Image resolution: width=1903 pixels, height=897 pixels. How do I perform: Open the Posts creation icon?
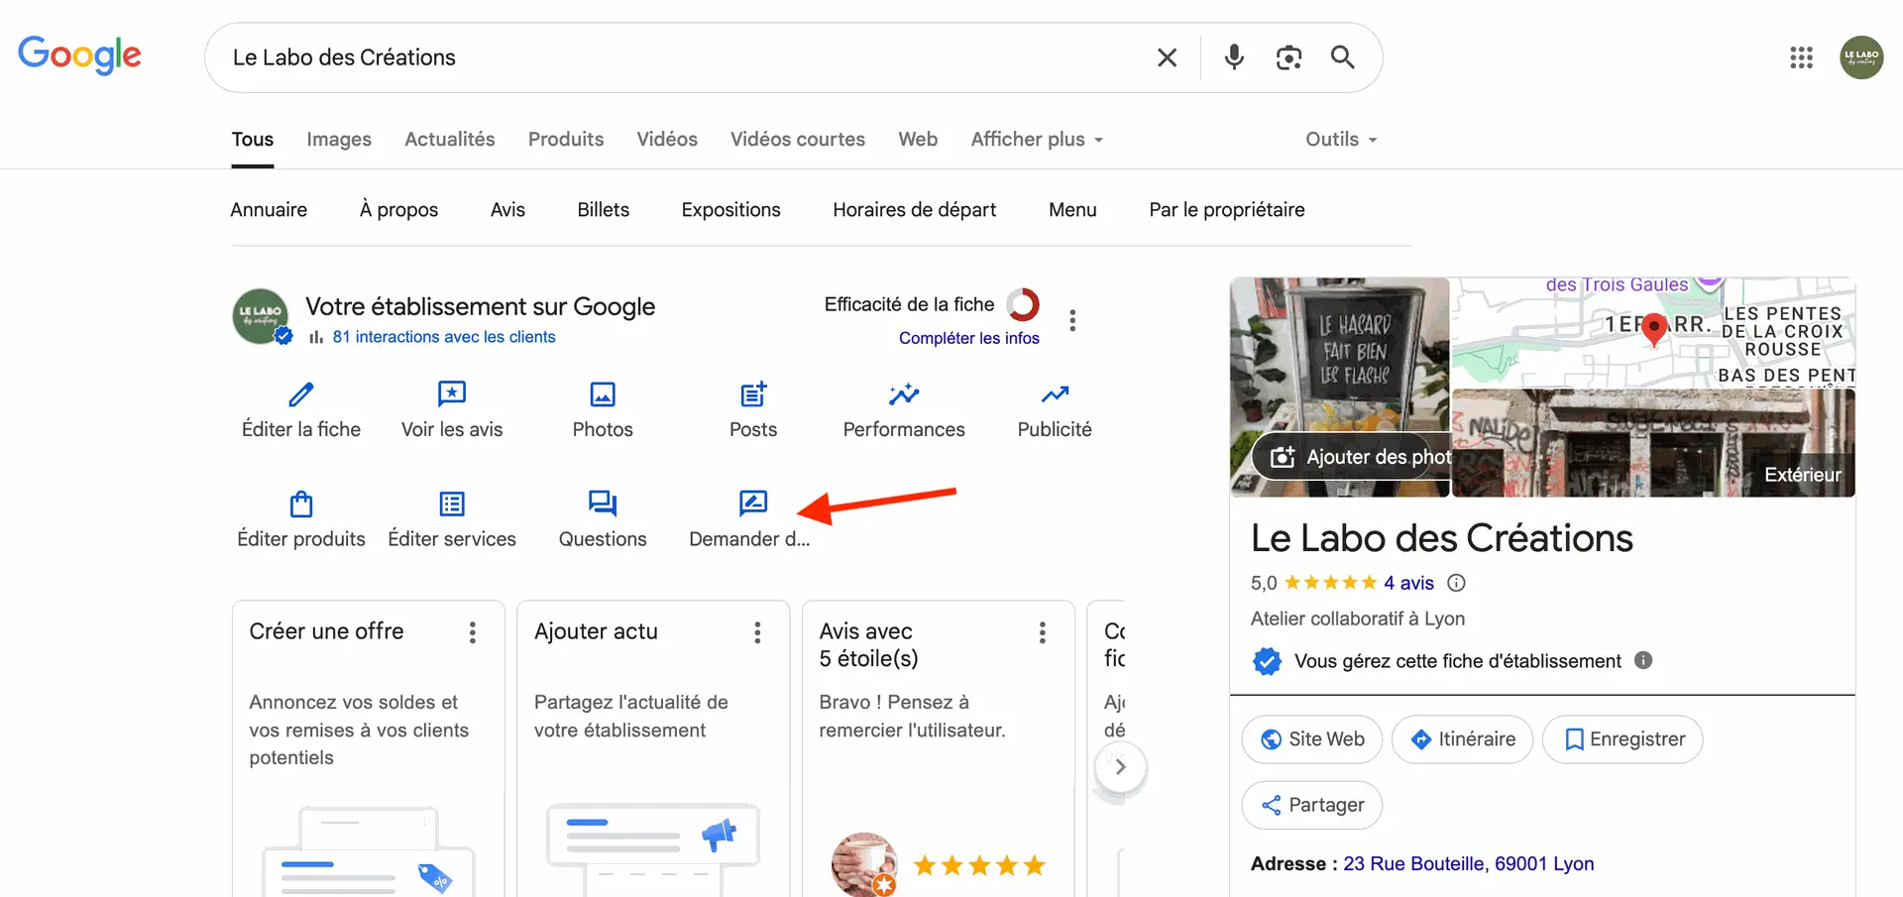tap(753, 394)
